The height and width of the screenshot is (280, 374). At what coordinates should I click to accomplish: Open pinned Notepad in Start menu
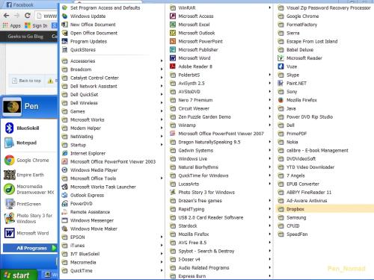pyautogui.click(x=26, y=143)
